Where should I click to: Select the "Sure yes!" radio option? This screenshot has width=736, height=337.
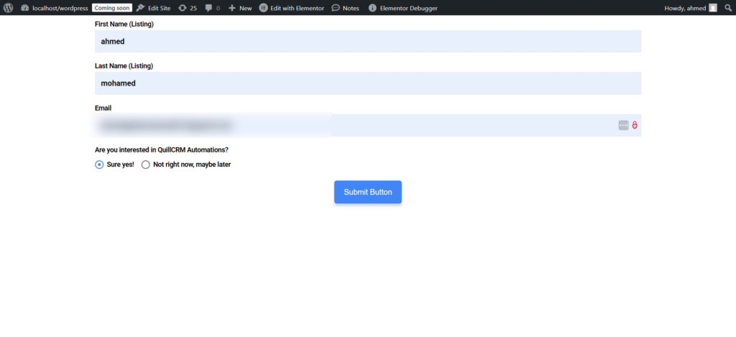pos(99,165)
